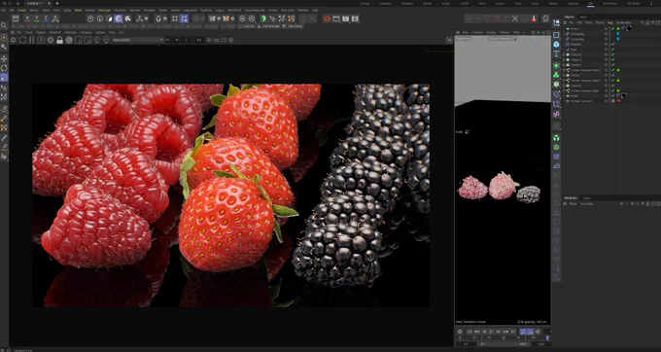Toggle the coordinate system icon
This screenshot has width=661, height=352.
[55, 18]
